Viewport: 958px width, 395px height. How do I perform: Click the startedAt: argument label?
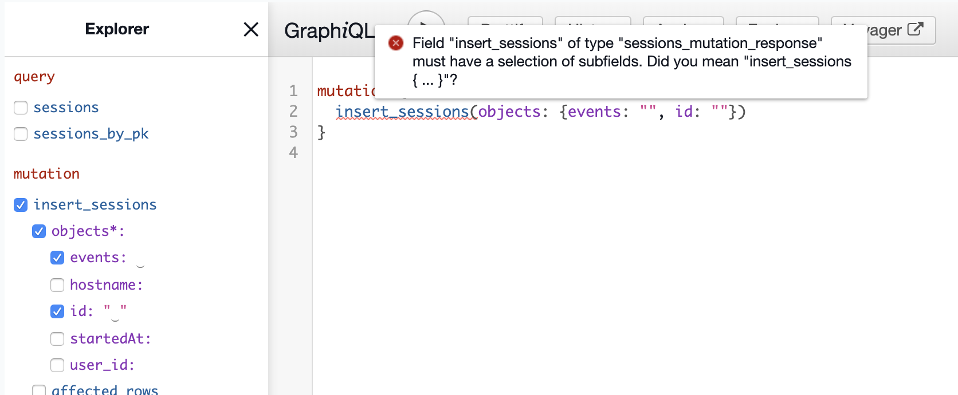(x=111, y=339)
